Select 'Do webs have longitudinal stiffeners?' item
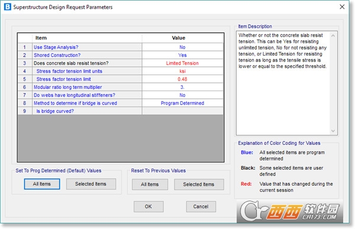This screenshot has height=229, width=355. pyautogui.click(x=87, y=95)
